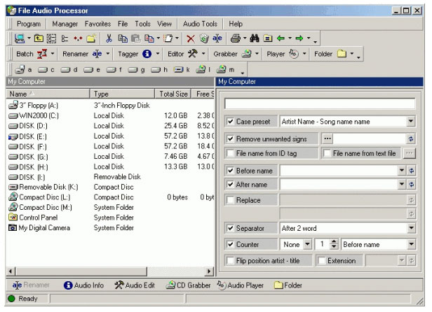Uncheck the Separator checkbox
The image size is (432, 312).
(x=230, y=228)
